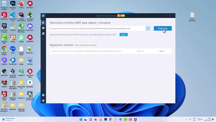The image size is (216, 122).
Task: Open MongoDB Compass desktop shortcut
Action: [30, 84]
